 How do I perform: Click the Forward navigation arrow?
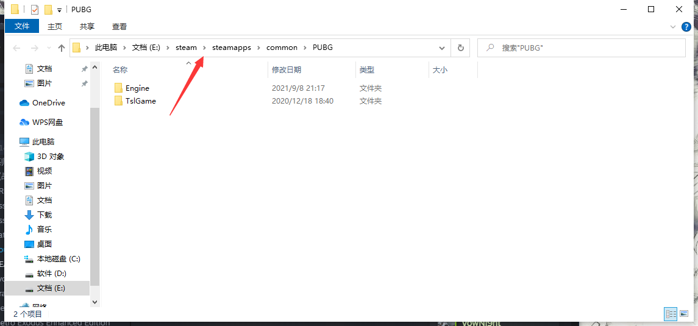pos(34,48)
